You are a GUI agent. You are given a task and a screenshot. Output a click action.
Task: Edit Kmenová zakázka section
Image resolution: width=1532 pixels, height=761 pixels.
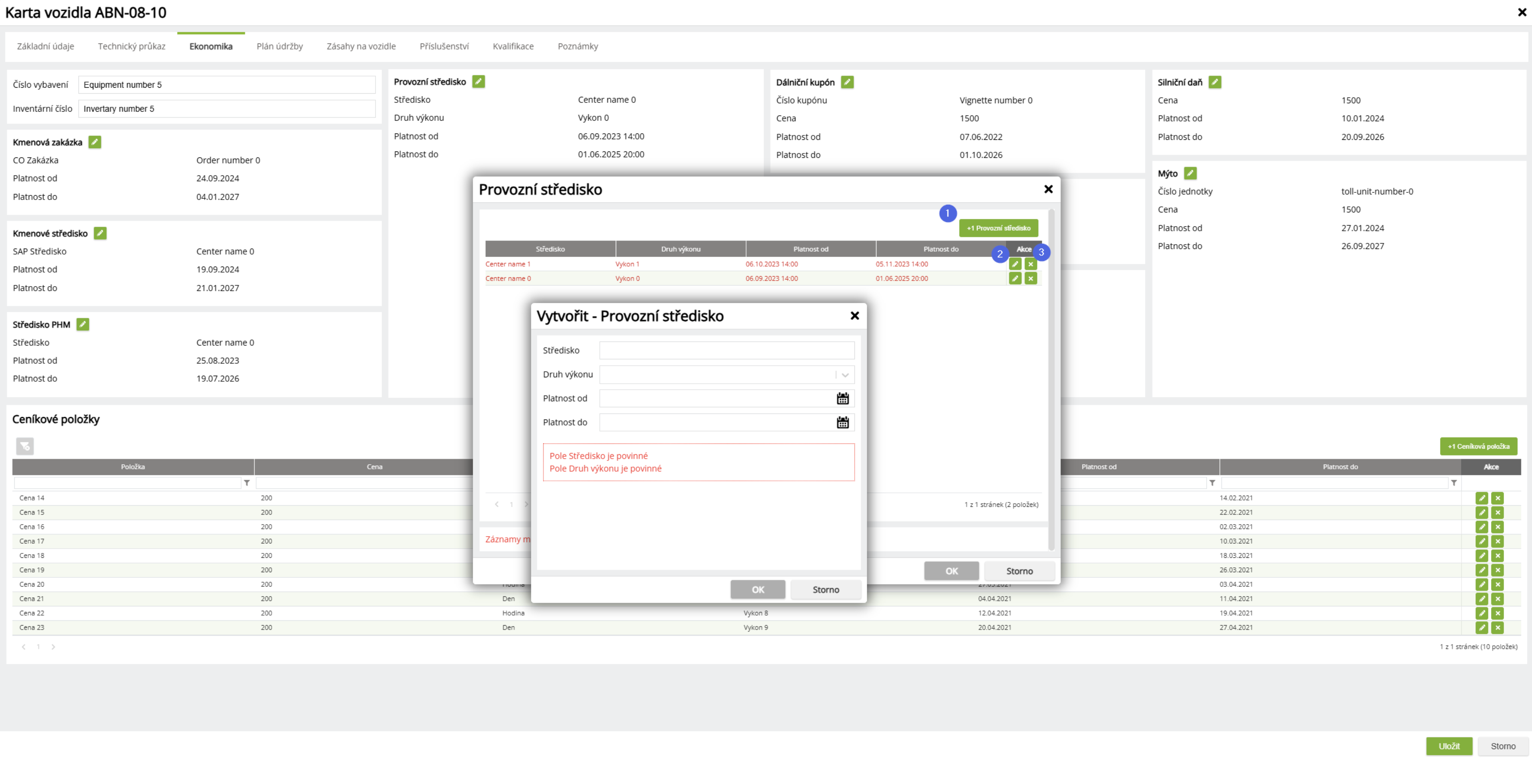94,142
